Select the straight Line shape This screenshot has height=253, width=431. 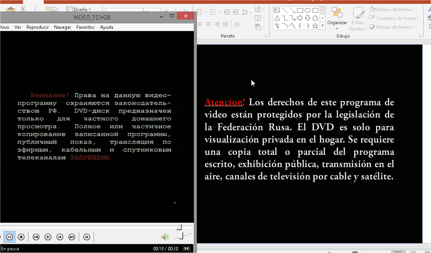coord(285,10)
